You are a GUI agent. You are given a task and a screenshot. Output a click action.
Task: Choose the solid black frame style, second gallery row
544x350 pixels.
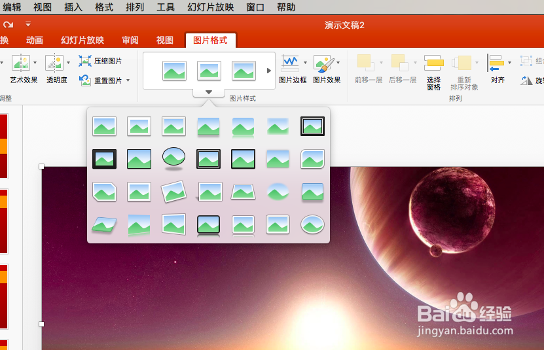[x=105, y=159]
